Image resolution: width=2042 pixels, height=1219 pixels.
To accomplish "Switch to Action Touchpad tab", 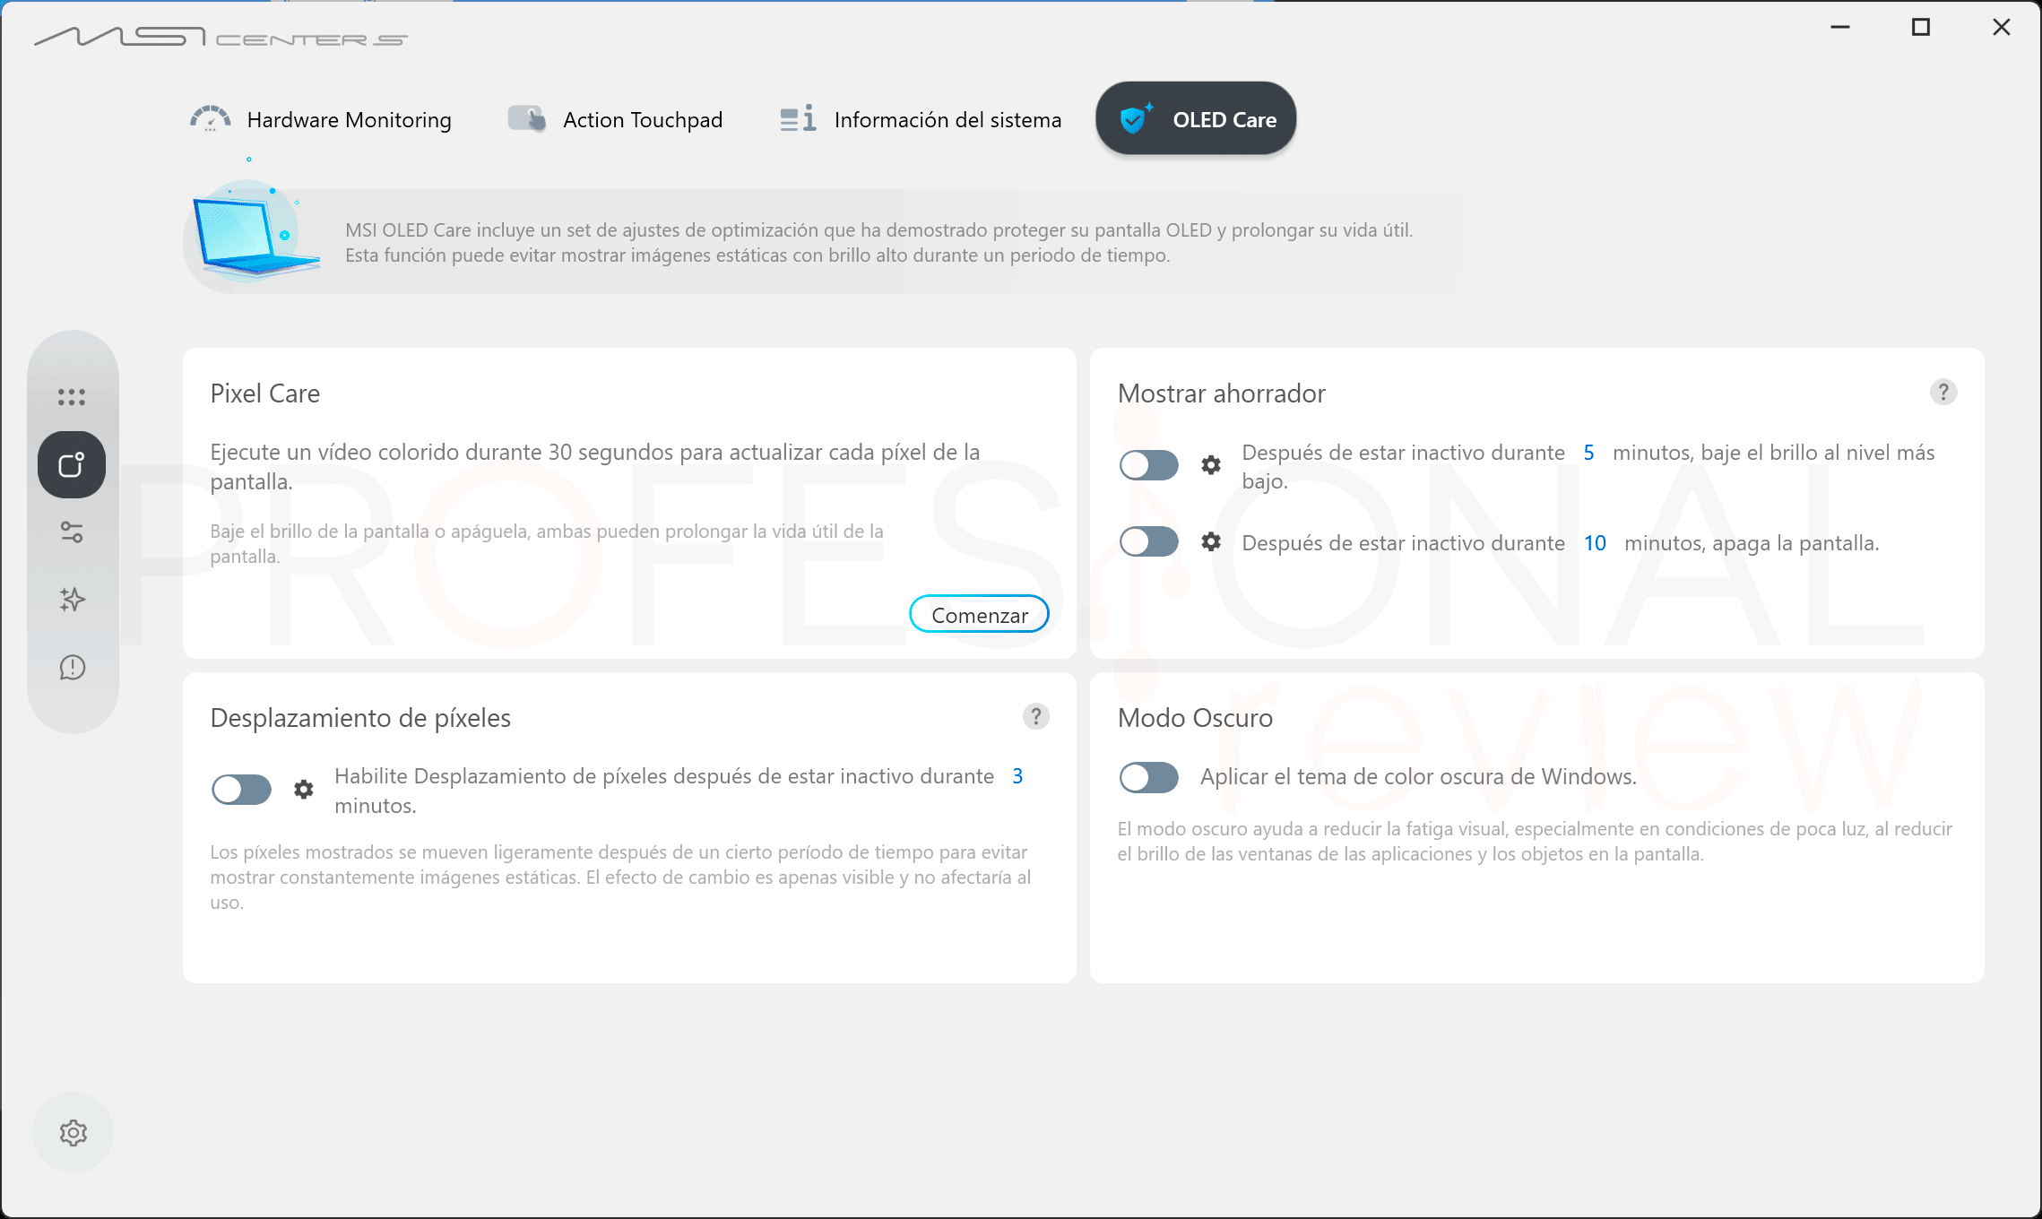I will click(616, 119).
